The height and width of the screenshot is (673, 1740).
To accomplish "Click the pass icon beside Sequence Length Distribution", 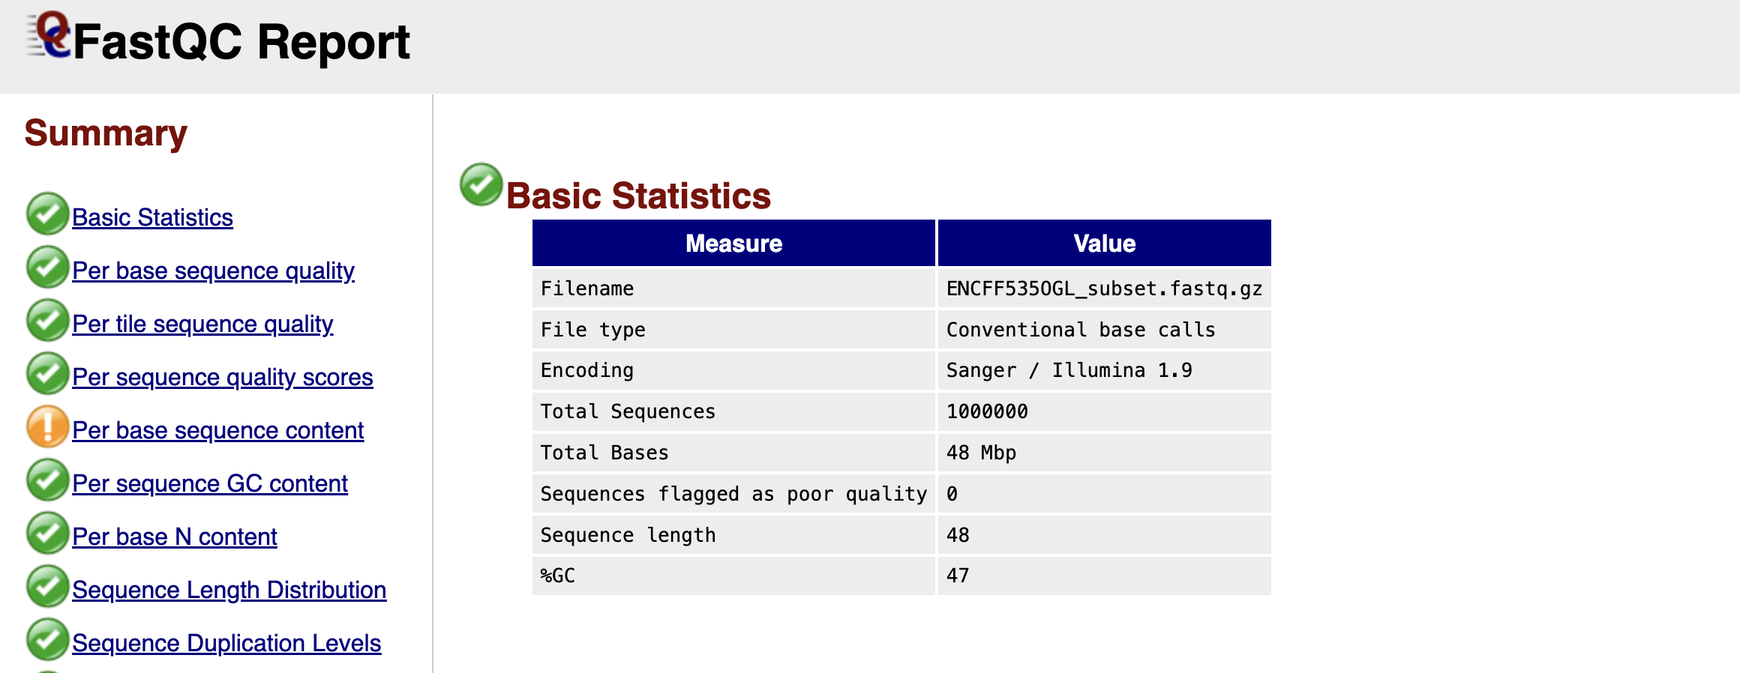I will pyautogui.click(x=47, y=586).
